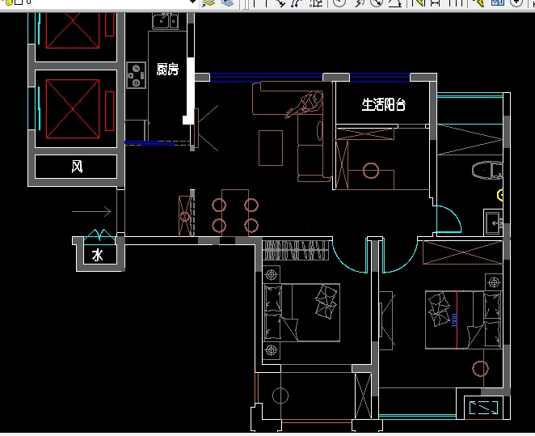Select the toilet symbol in the bathroom
The image size is (535, 436).
[487, 170]
